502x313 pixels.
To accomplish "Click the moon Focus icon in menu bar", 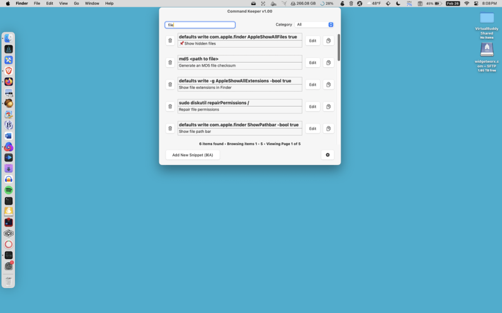I will [398, 3].
